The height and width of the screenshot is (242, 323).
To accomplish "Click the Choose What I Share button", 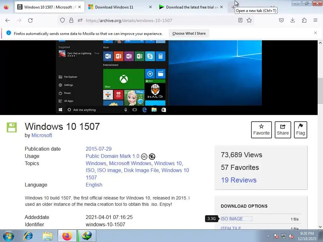I will coord(189,33).
